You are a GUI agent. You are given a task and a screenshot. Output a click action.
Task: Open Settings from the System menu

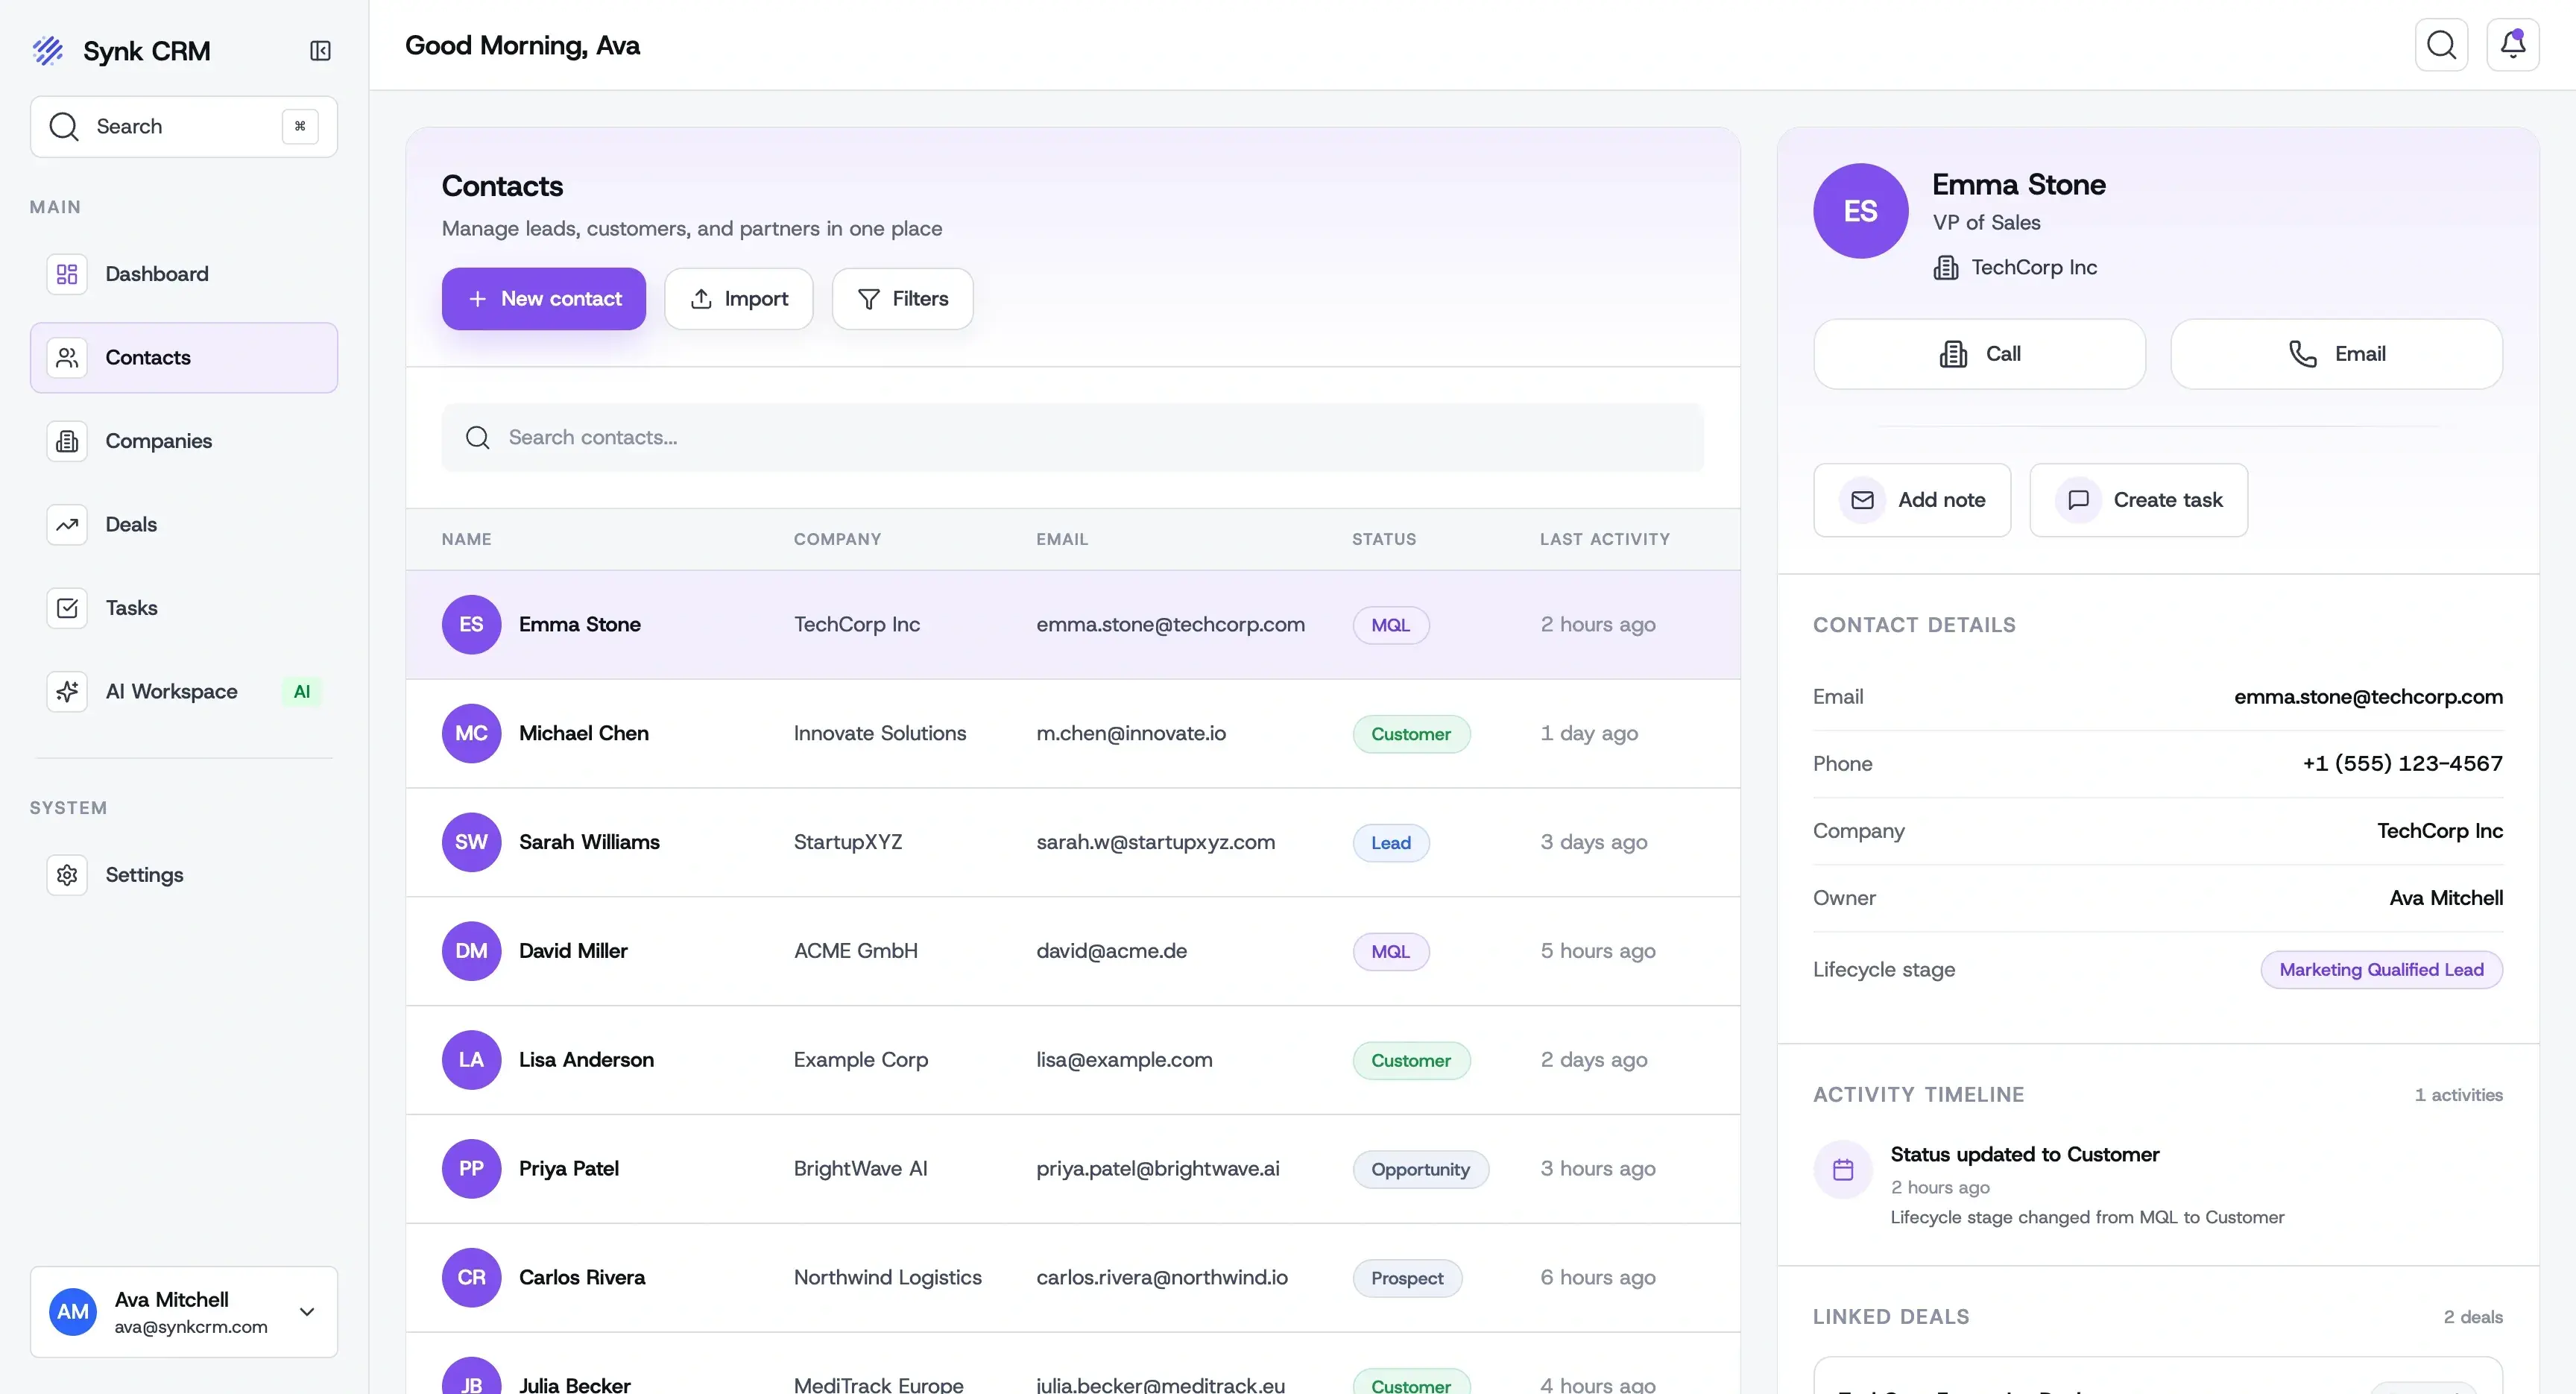click(x=144, y=875)
